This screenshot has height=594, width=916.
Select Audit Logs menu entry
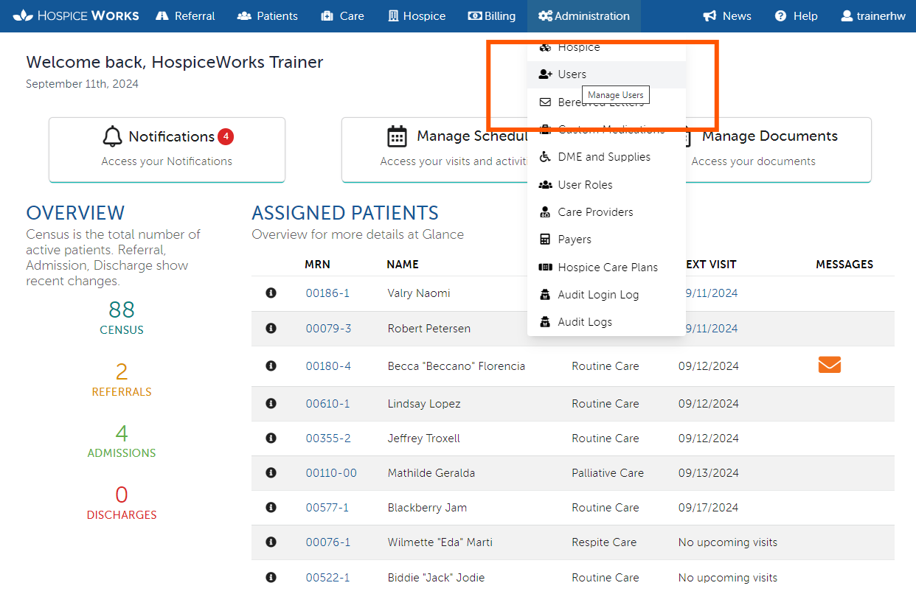click(x=606, y=322)
